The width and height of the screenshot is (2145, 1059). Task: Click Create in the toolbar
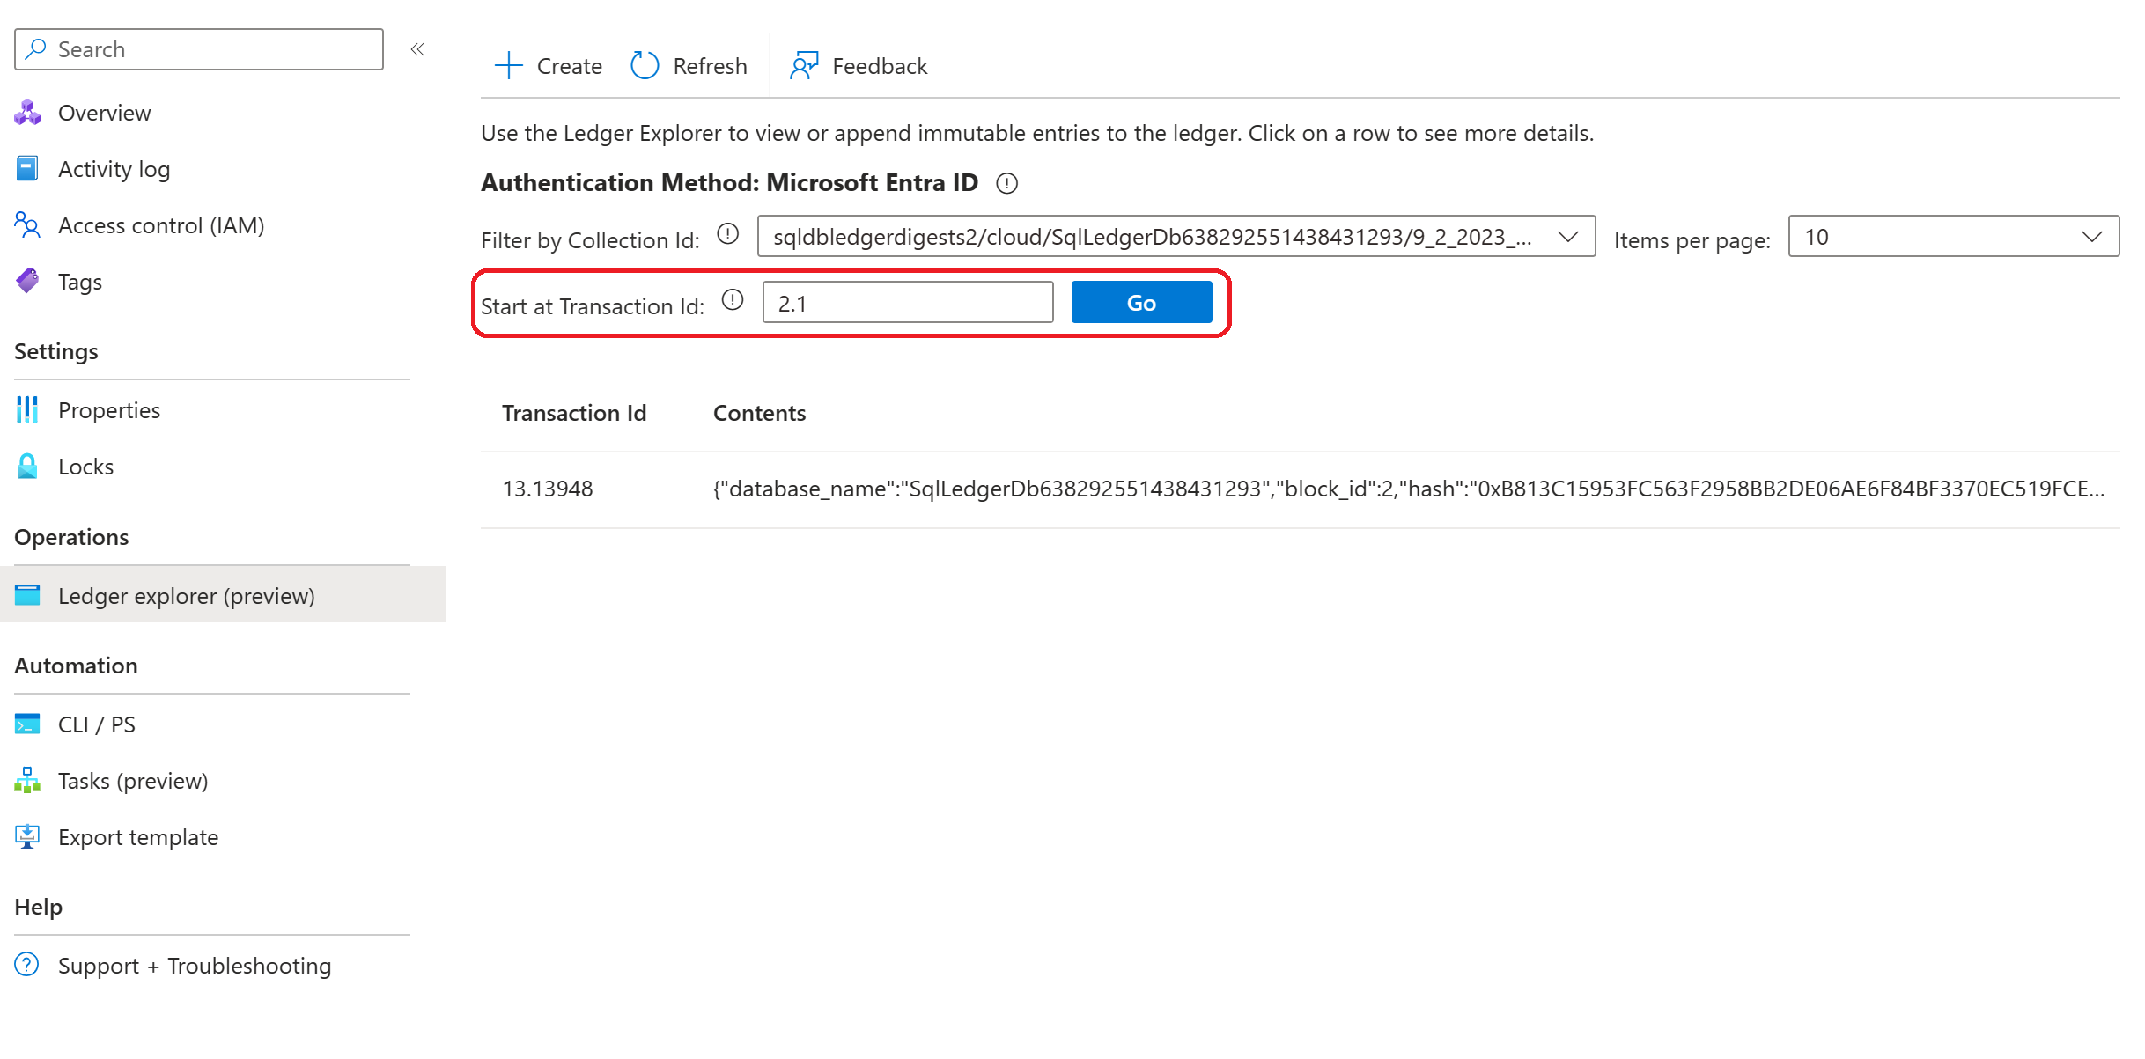[x=549, y=66]
